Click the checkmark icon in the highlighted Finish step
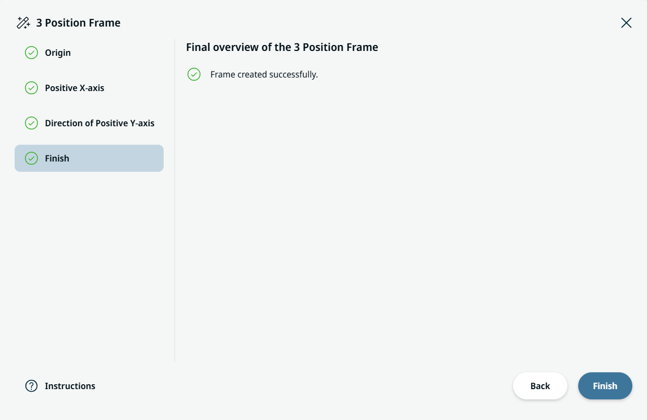647x420 pixels. coord(31,158)
